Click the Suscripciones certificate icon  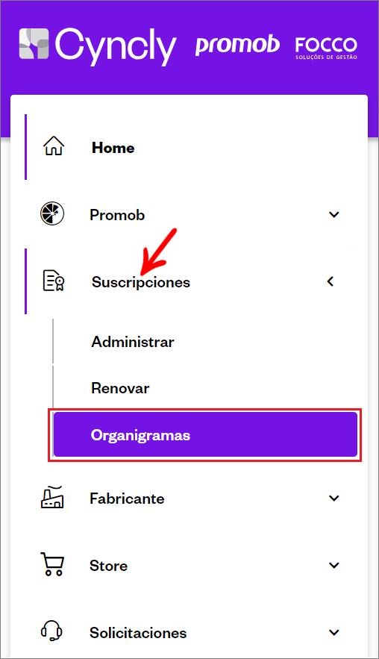tap(54, 281)
